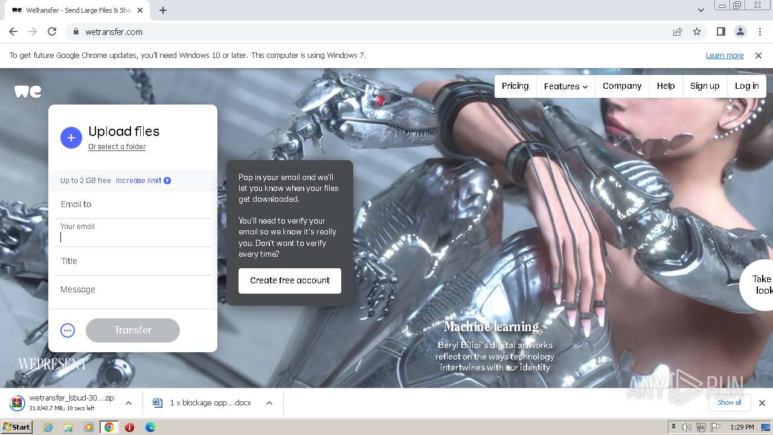Image resolution: width=773 pixels, height=435 pixels.
Task: Click Create free account button
Action: click(x=290, y=281)
